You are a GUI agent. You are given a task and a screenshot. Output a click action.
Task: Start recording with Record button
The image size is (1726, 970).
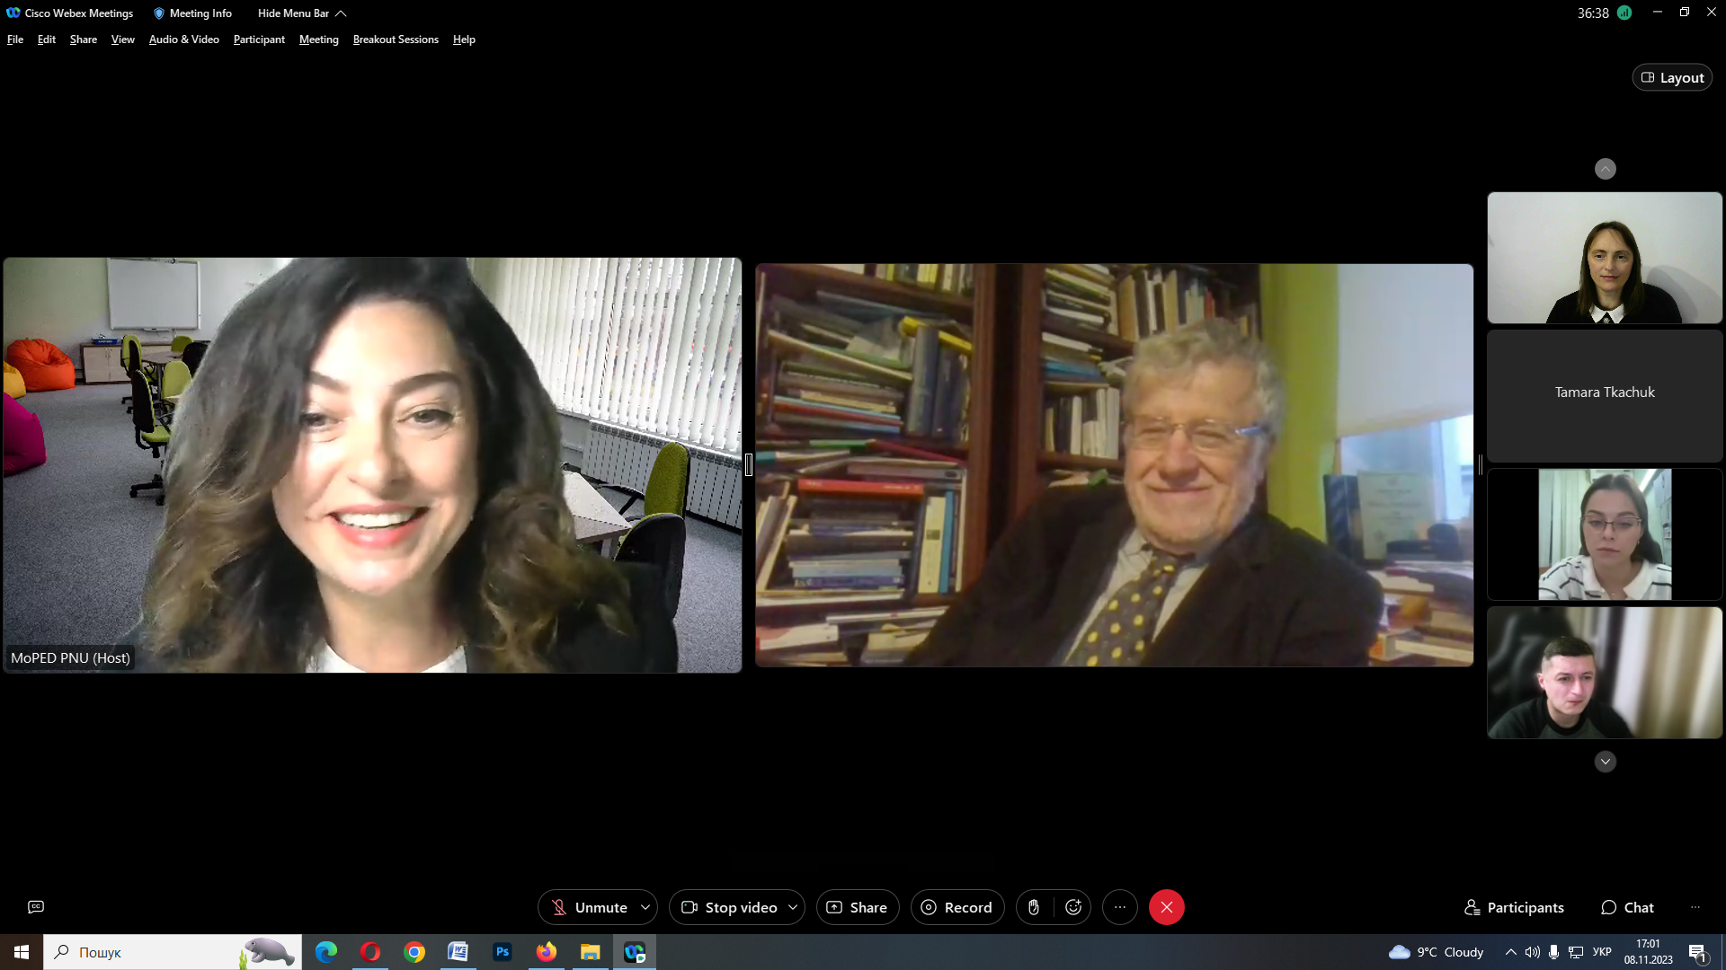(956, 907)
